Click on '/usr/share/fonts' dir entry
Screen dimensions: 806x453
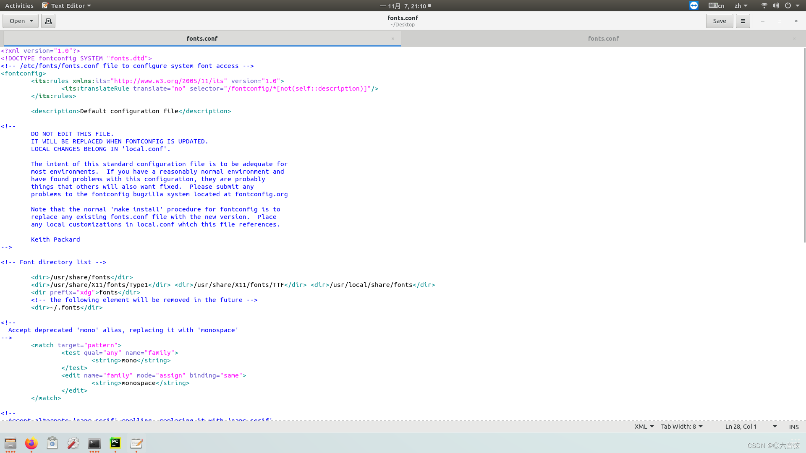click(80, 277)
